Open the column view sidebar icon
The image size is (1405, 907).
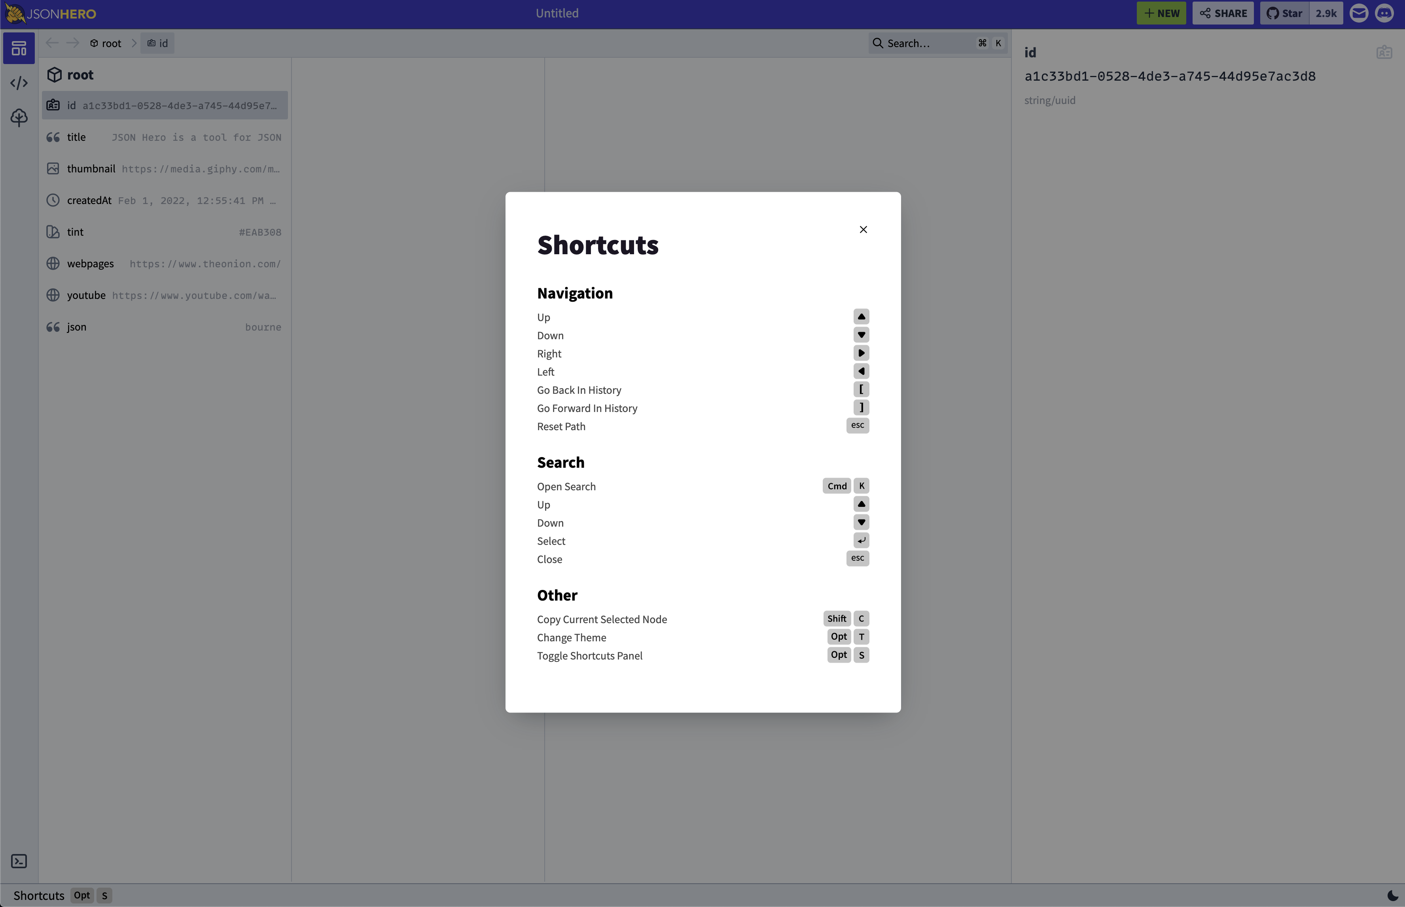[x=19, y=48]
